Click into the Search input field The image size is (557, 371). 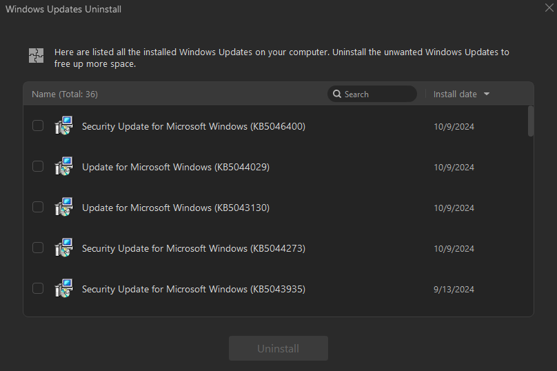[372, 94]
